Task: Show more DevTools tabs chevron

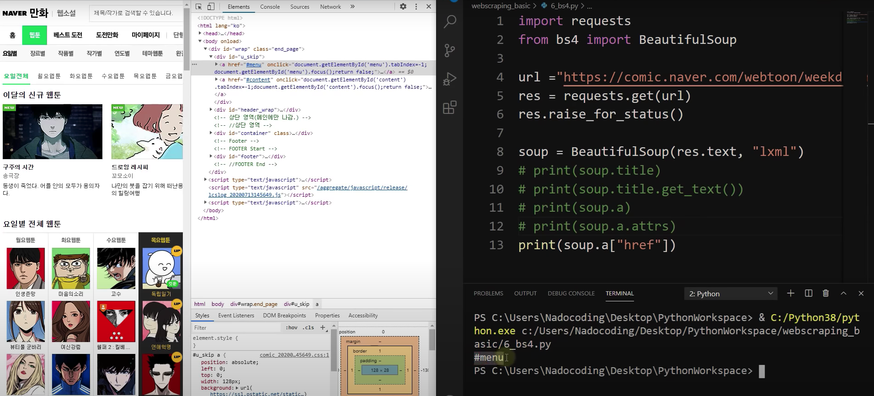Action: click(352, 6)
